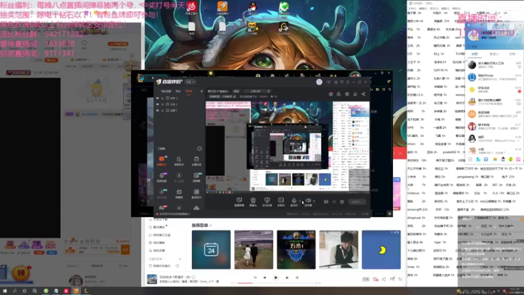Open the share icon in streaming app
This screenshot has height=295, width=524.
(364, 94)
